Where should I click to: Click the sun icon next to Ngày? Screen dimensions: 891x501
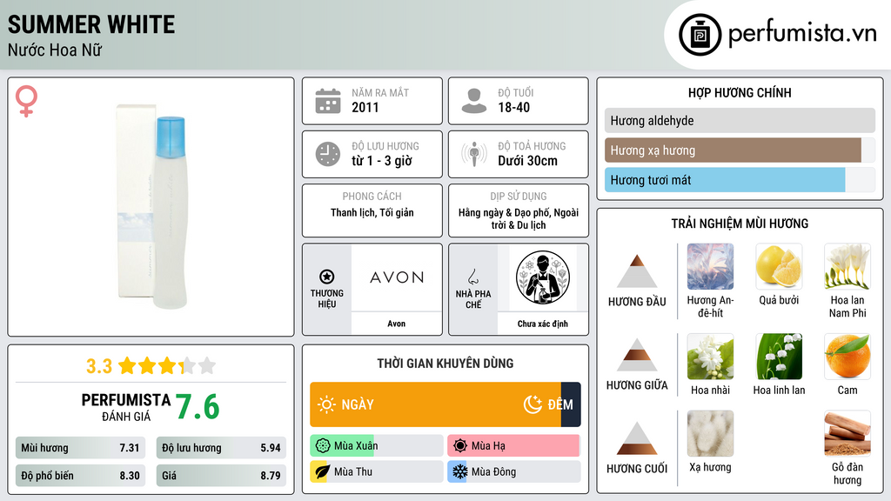click(326, 404)
